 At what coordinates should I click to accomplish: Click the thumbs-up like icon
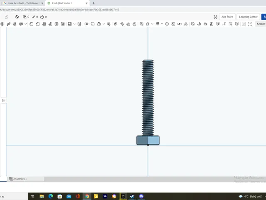point(42,17)
